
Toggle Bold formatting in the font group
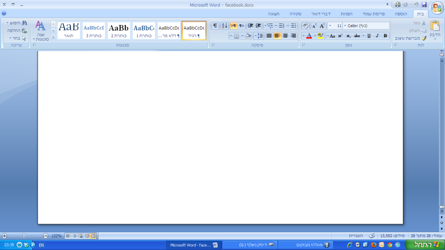click(385, 36)
